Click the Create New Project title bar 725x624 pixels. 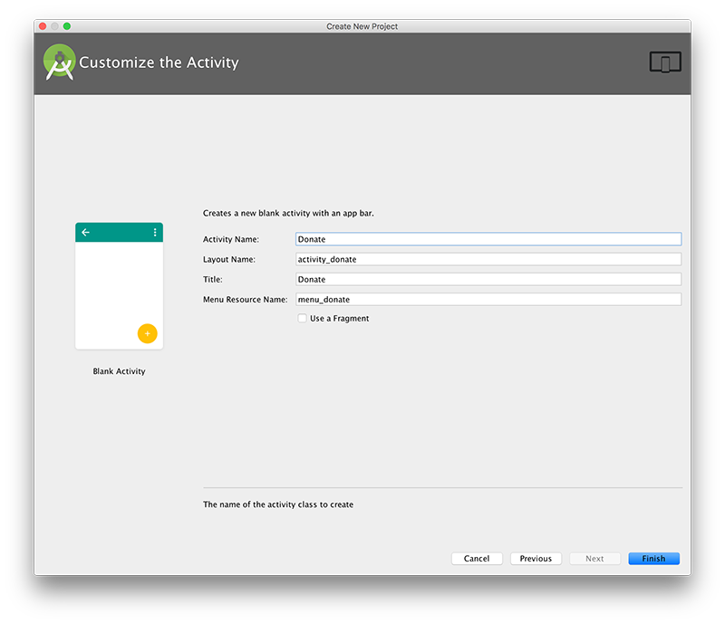(x=362, y=26)
